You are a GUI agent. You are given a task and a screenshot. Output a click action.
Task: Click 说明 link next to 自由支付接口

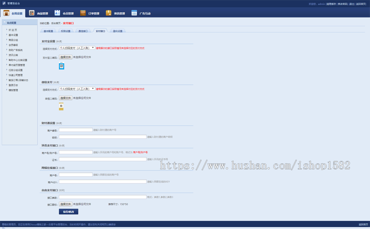(x=62, y=190)
